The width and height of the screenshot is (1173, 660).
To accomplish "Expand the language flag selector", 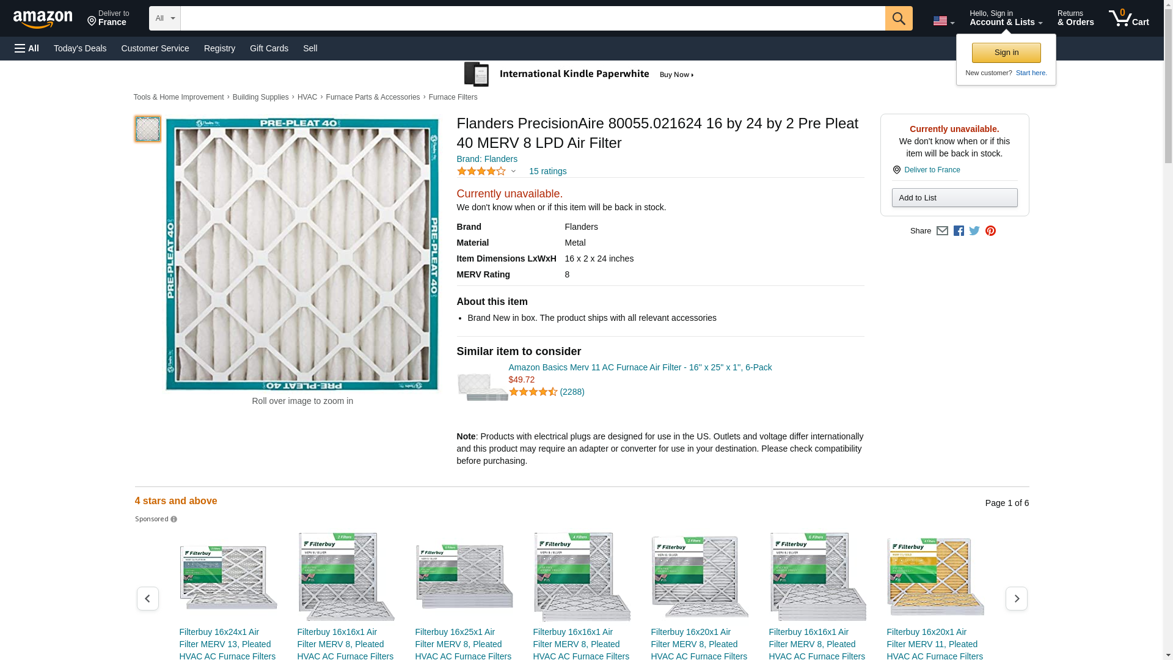I will point(943,21).
